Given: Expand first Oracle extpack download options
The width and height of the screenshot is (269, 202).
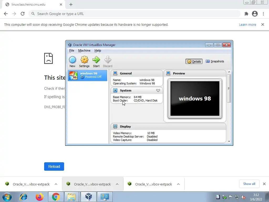Looking at the screenshot, I should pyautogui.click(x=56, y=184).
